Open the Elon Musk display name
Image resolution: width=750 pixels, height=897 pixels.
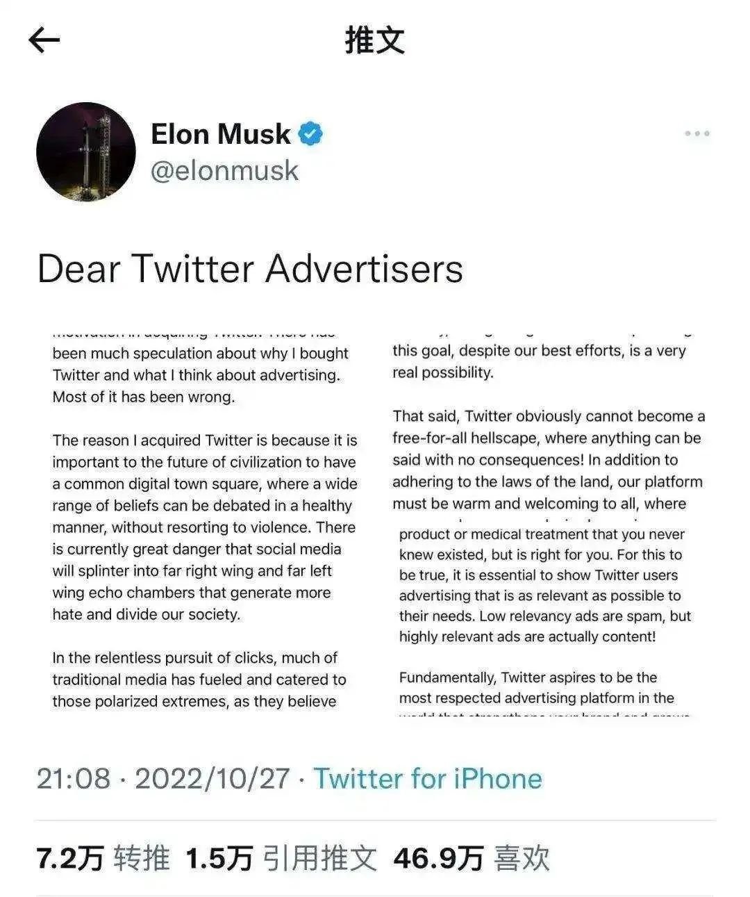220,133
